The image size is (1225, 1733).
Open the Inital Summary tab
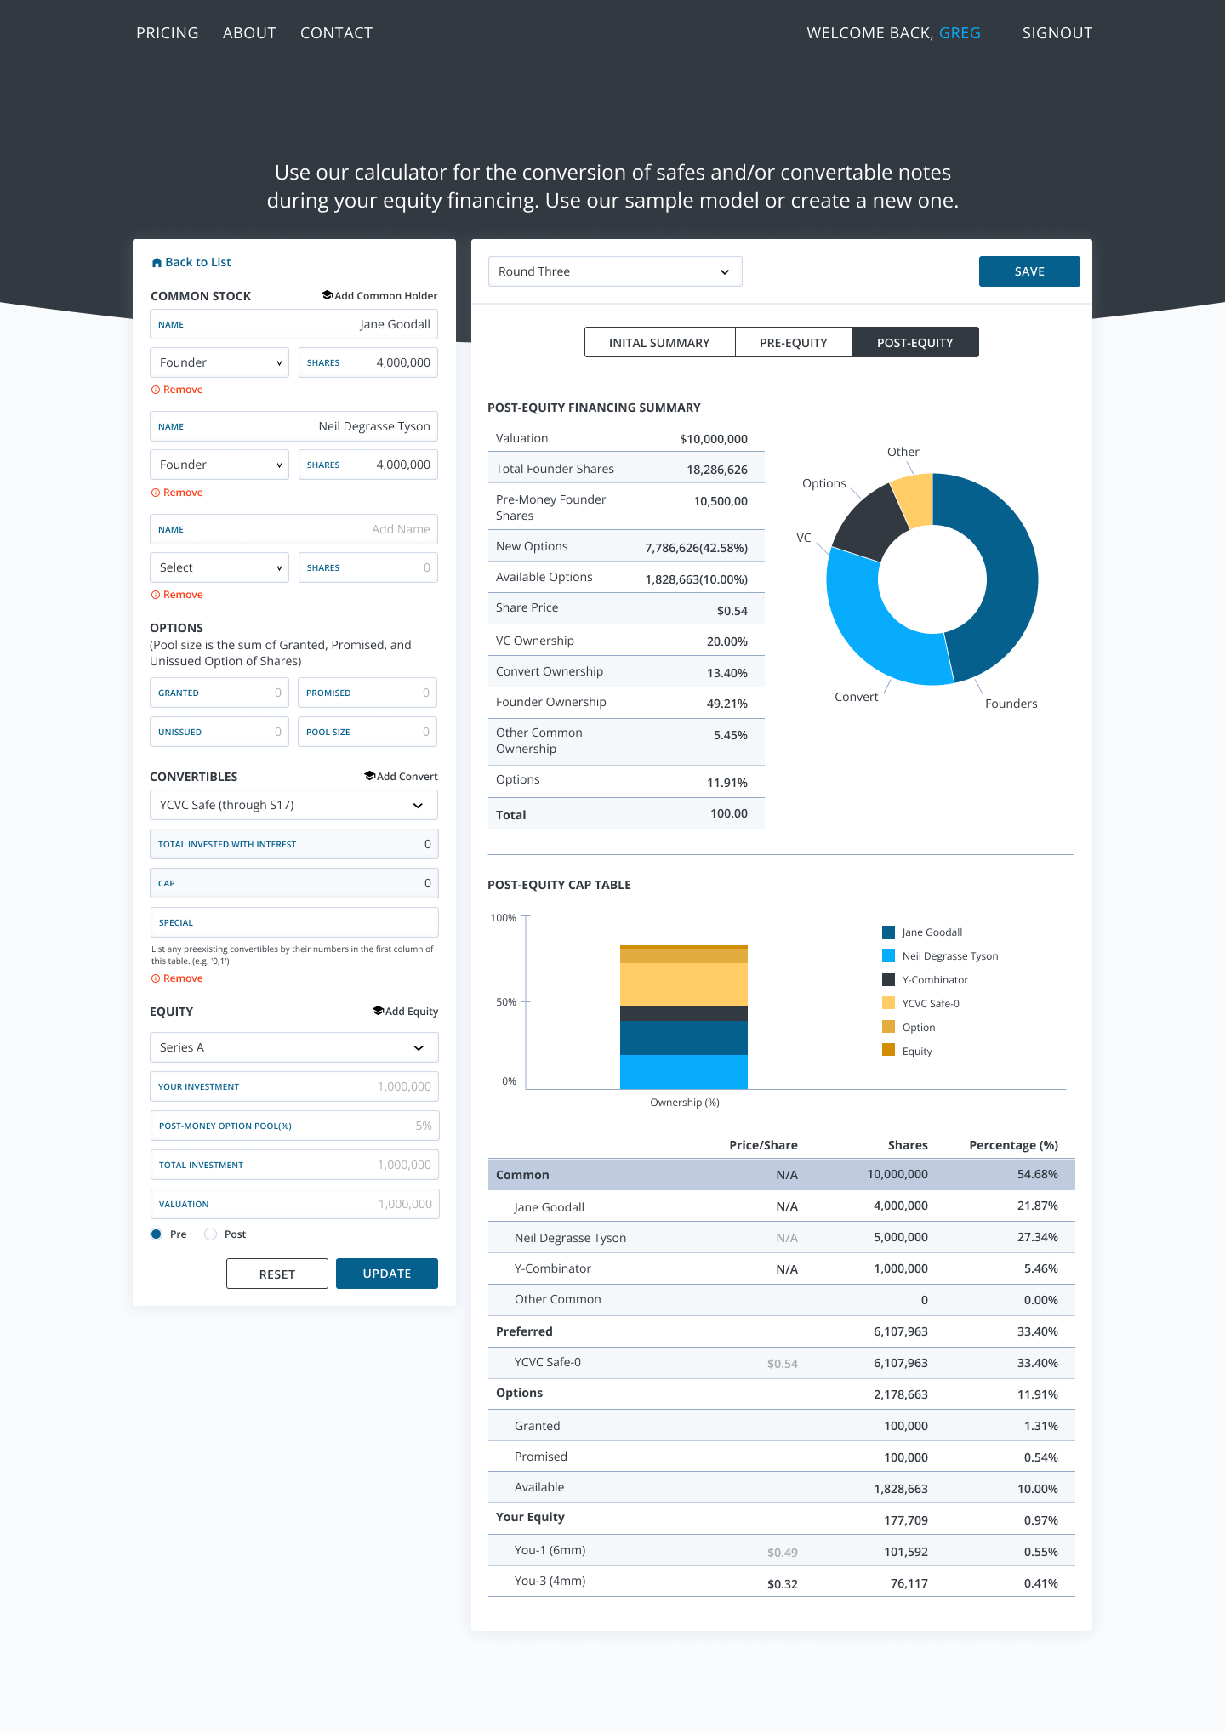point(659,343)
